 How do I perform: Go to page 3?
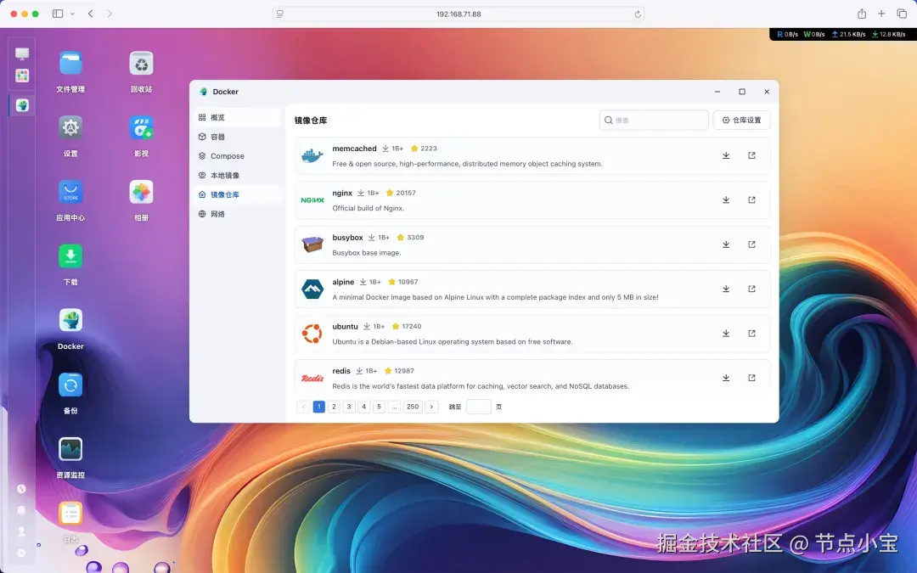349,407
